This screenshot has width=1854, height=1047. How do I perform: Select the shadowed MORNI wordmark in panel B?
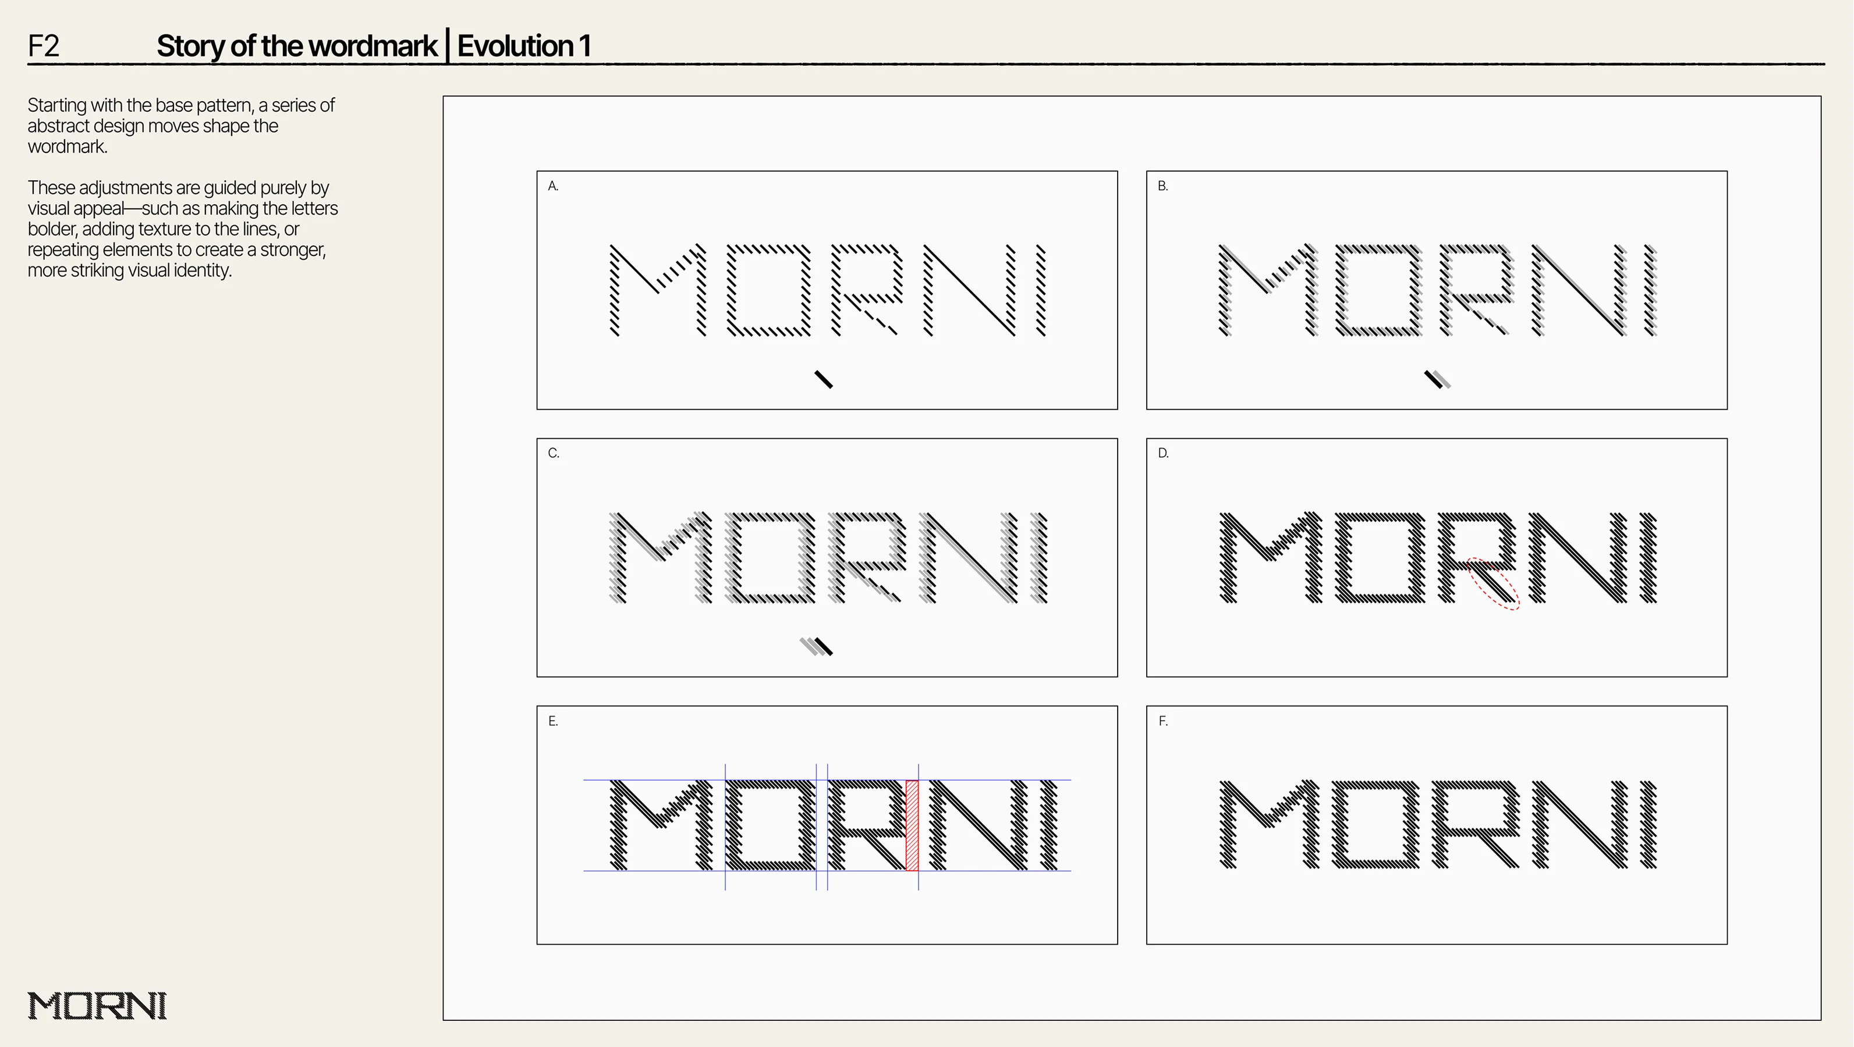click(1437, 290)
